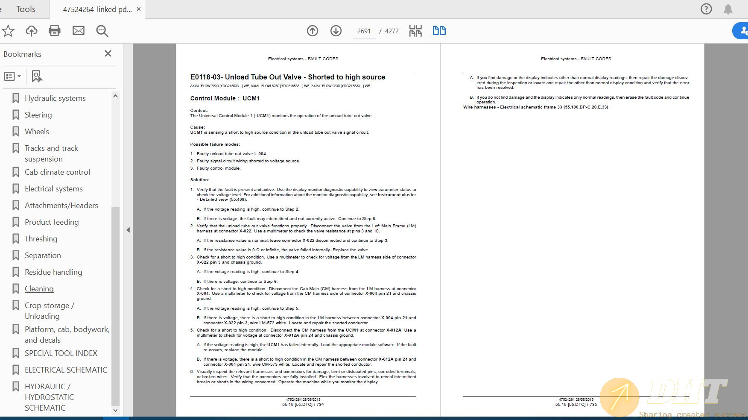The height and width of the screenshot is (420, 748).
Task: Go to next page with down arrow
Action: pos(336,31)
